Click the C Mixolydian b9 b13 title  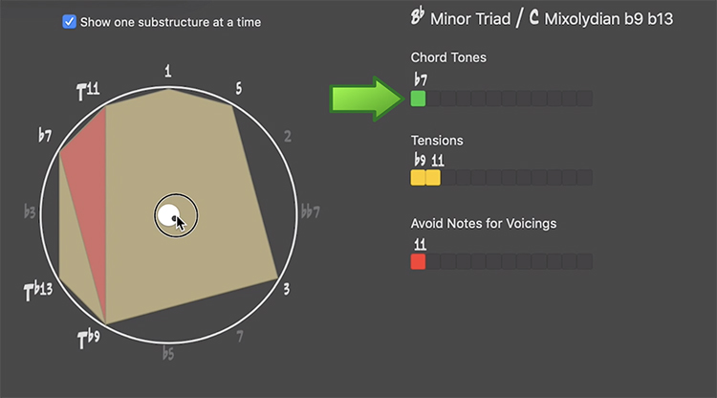[x=601, y=18]
